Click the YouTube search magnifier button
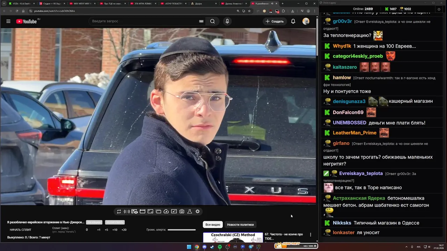447x251 pixels. click(212, 21)
